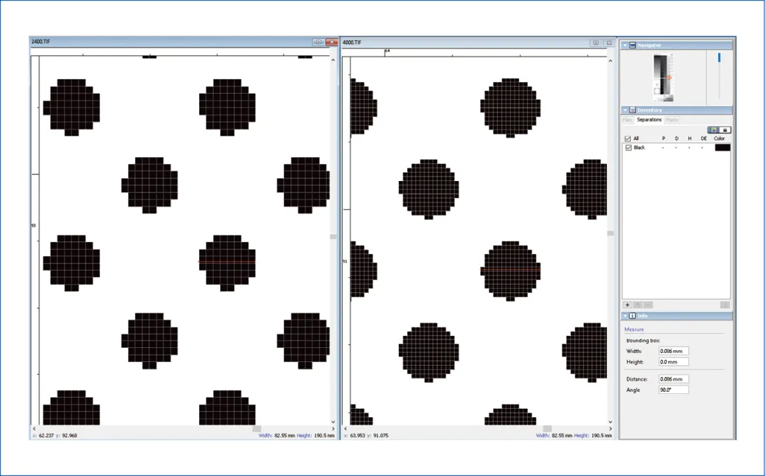The height and width of the screenshot is (476, 765).
Task: Select the Separations tab
Action: pos(649,120)
